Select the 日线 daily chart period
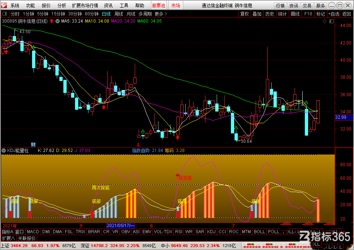The image size is (354, 250). coord(106,14)
